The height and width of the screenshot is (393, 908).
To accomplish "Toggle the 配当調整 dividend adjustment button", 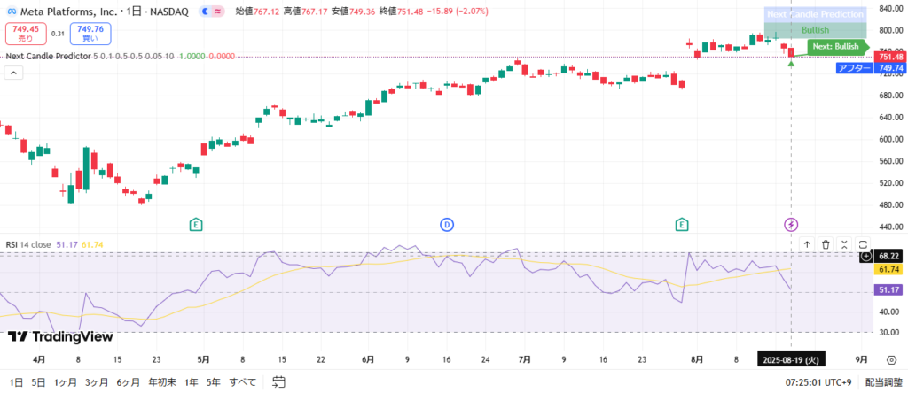I will click(884, 382).
